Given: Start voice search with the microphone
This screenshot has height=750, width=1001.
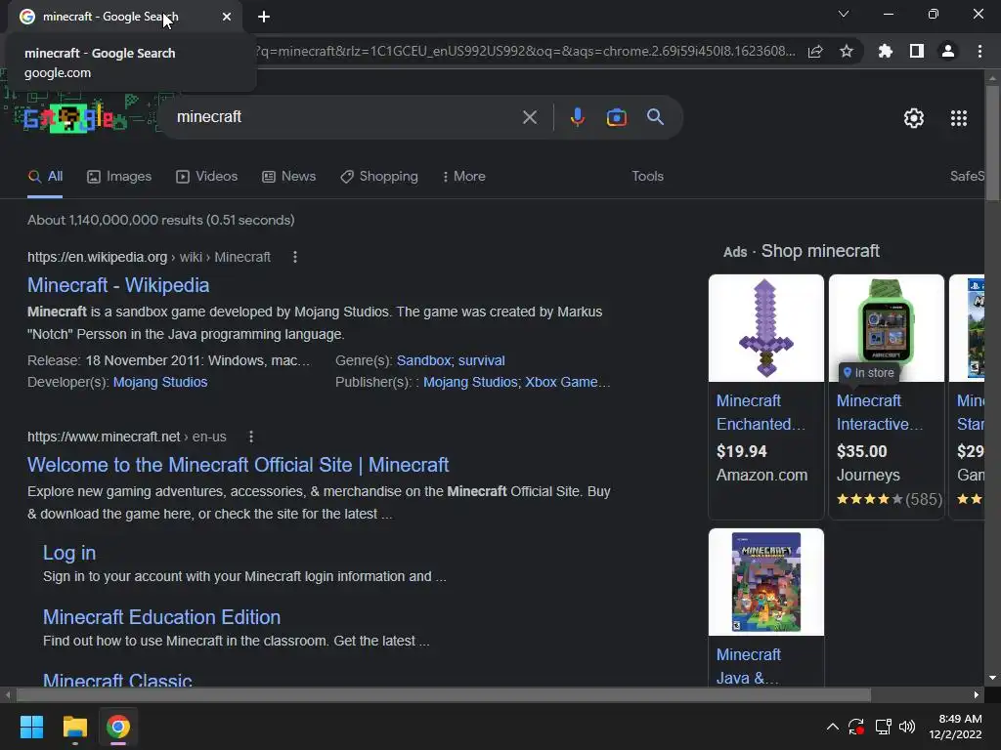Looking at the screenshot, I should click(x=577, y=117).
